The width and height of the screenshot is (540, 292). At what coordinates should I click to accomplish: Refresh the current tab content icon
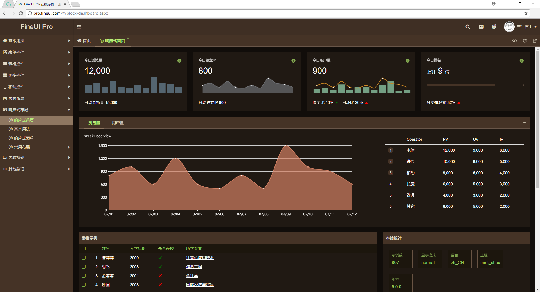coord(525,41)
